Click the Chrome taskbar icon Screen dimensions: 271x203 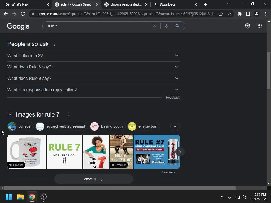(32, 197)
